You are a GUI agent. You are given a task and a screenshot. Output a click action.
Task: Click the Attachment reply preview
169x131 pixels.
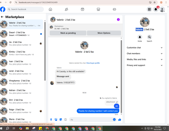(112, 102)
